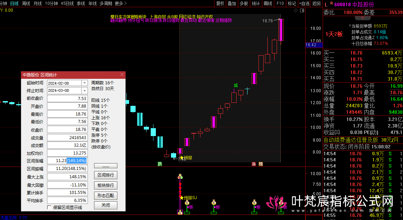The image size is (403, 220).
Task: Click the 标记 toolbar button
Action: 292,3
